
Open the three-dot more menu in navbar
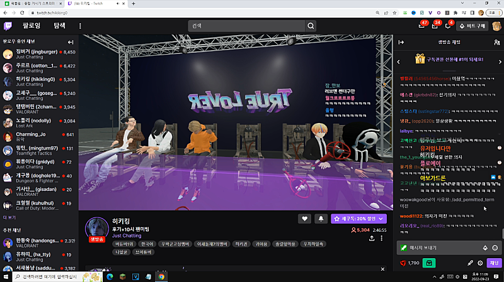80,26
